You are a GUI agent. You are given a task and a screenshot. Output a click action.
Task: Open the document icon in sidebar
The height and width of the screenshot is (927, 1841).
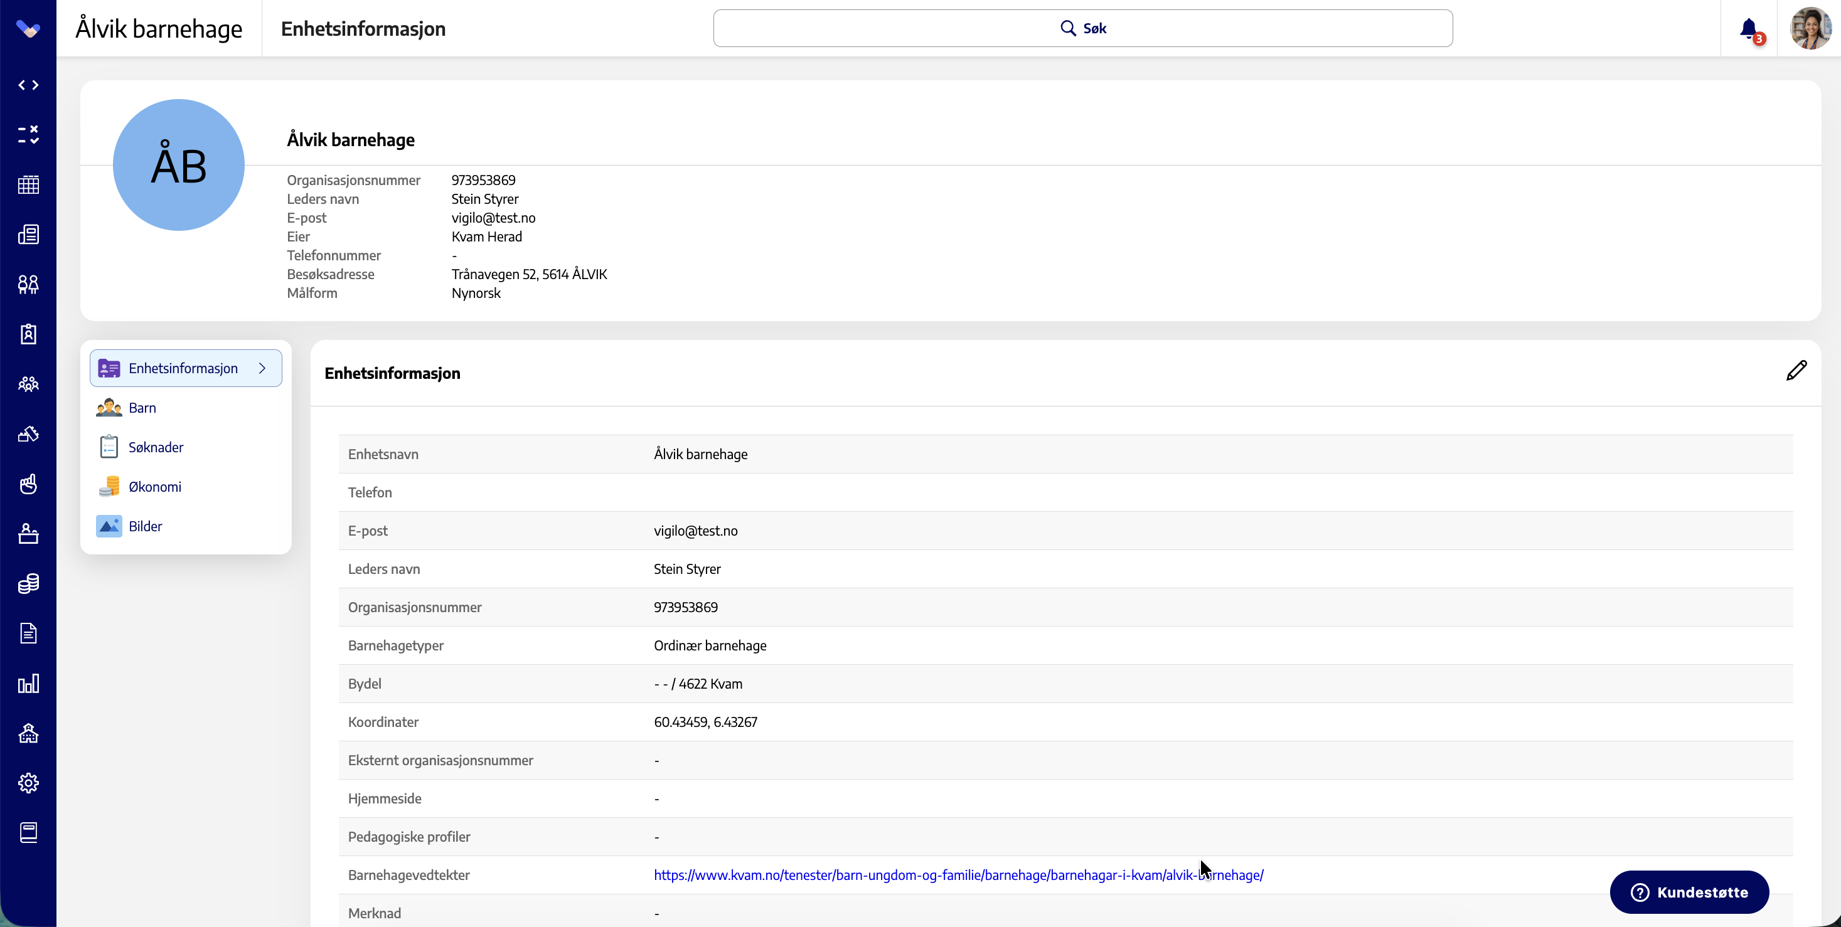coord(29,633)
